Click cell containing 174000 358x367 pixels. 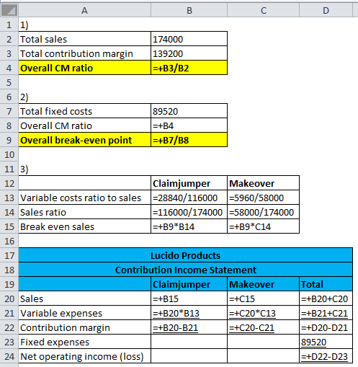point(189,39)
